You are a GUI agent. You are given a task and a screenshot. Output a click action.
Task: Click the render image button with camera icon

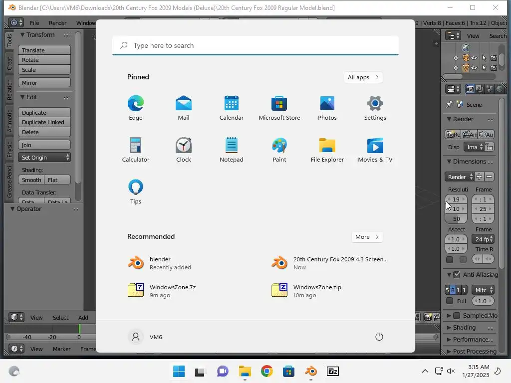coord(453,134)
